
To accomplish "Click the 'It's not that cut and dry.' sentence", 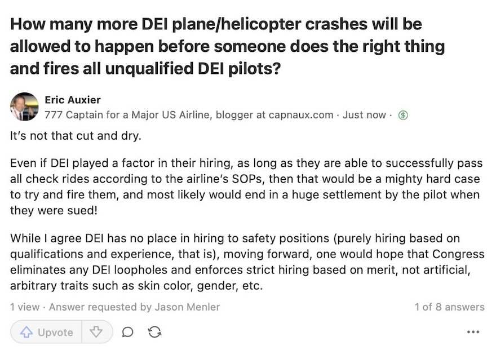I will click(x=76, y=136).
